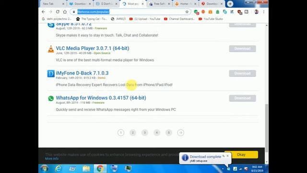The width and height of the screenshot is (307, 173).
Task: Reload the page with the refresh icon
Action: 58,12
